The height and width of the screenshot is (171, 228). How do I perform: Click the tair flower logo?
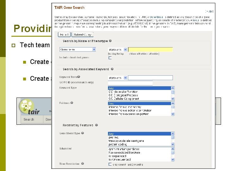pos(27,106)
